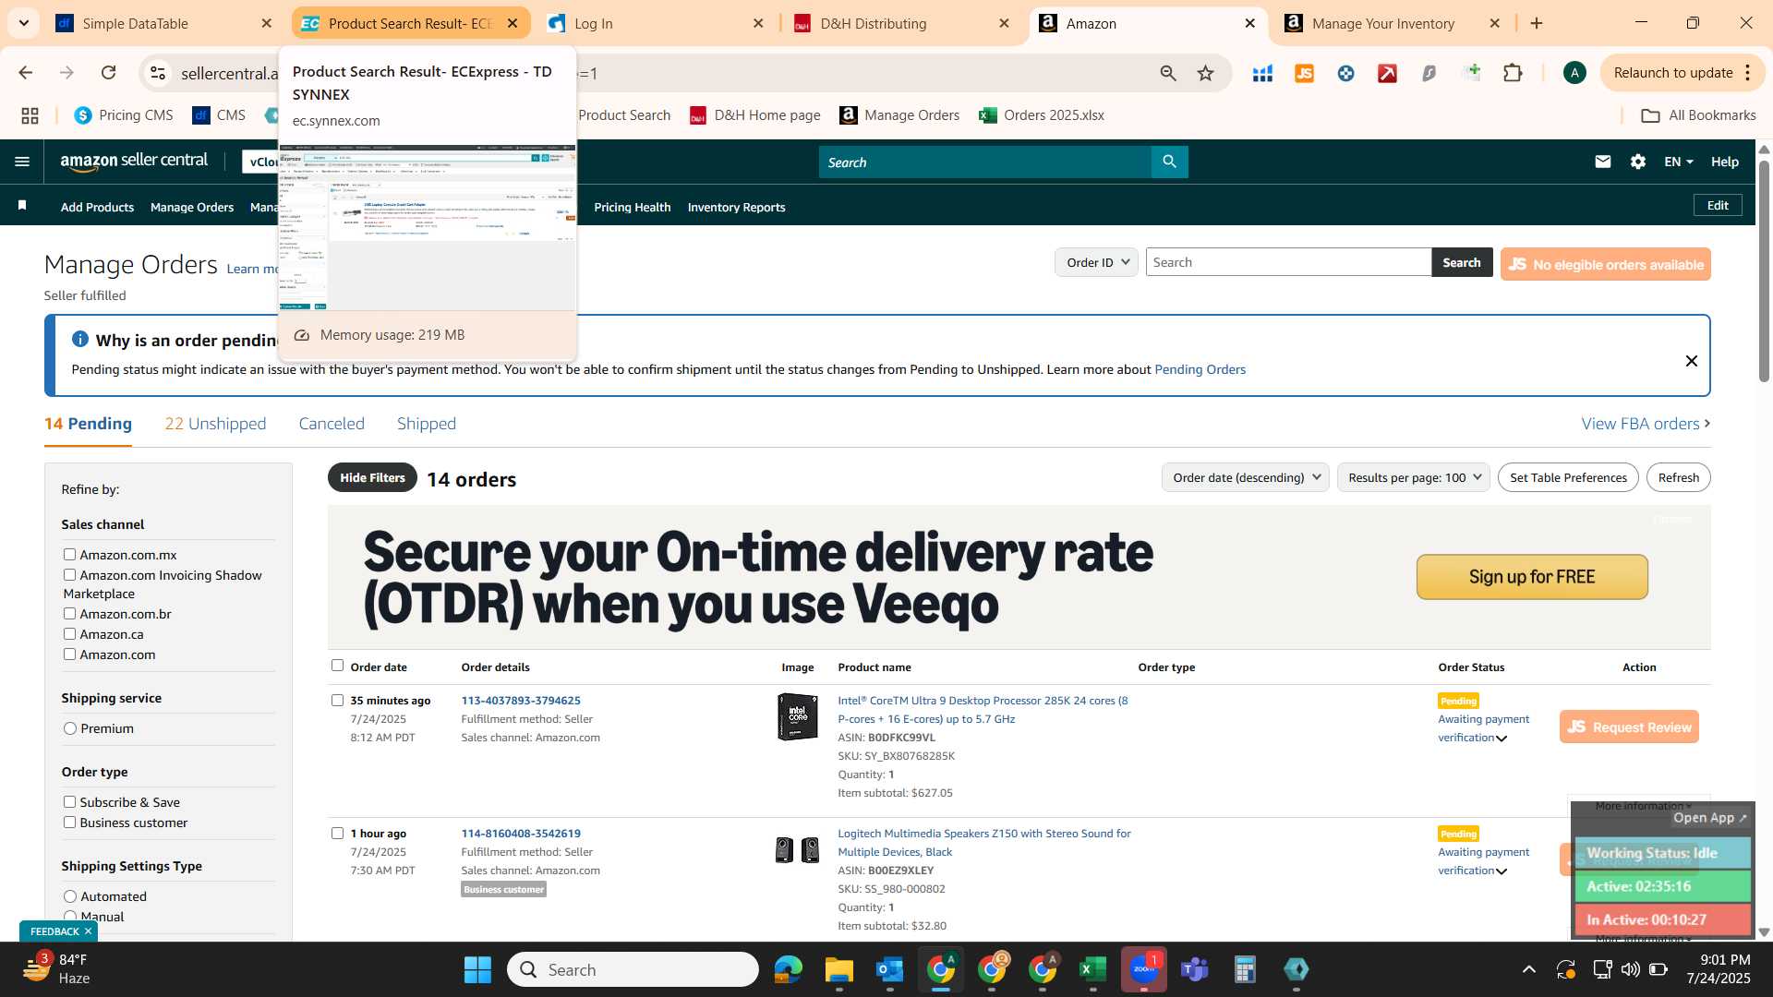This screenshot has width=1773, height=997.
Task: Reload the current browser page
Action: pyautogui.click(x=108, y=73)
